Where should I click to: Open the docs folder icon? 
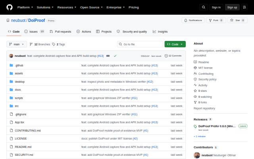(11, 89)
